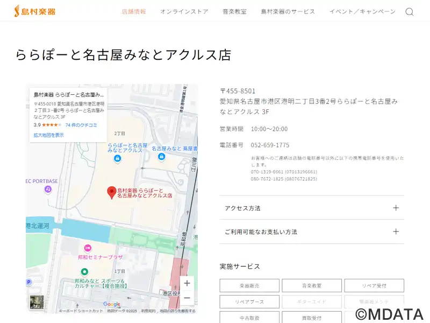This screenshot has height=323, width=430.
Task: Click the red 島村楽器 map pin
Action: [x=111, y=193]
